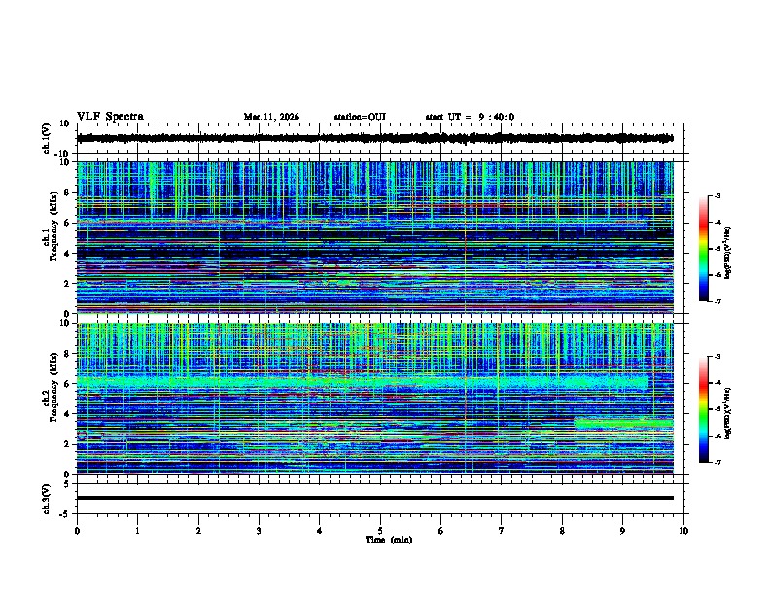Click the time axis tick label "5"
The width and height of the screenshot is (770, 595).
point(380,531)
